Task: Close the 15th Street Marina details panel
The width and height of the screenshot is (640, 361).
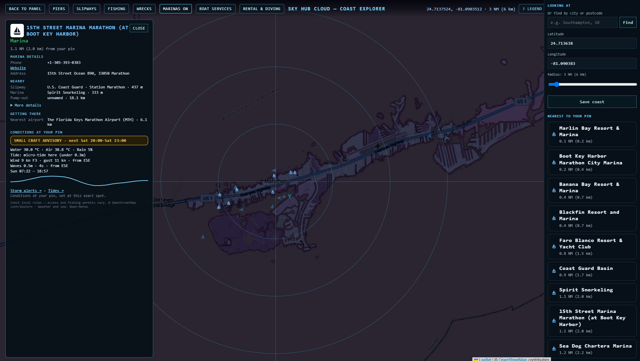Action: coord(139,28)
